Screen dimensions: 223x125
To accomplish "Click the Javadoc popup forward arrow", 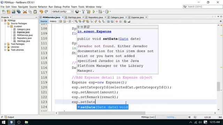I will point(82,27).
